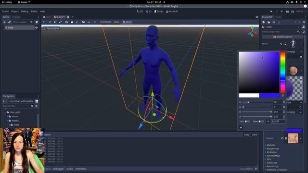Switch to the 2D workspace
The height and width of the screenshot is (173, 308).
click(140, 12)
